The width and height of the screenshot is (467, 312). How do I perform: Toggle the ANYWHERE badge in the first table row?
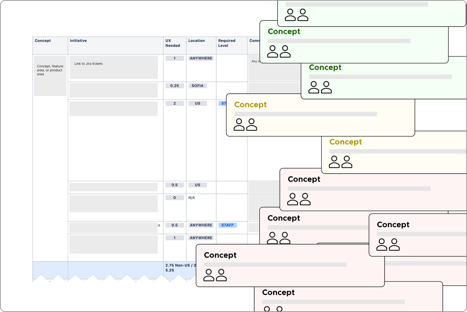pyautogui.click(x=201, y=58)
